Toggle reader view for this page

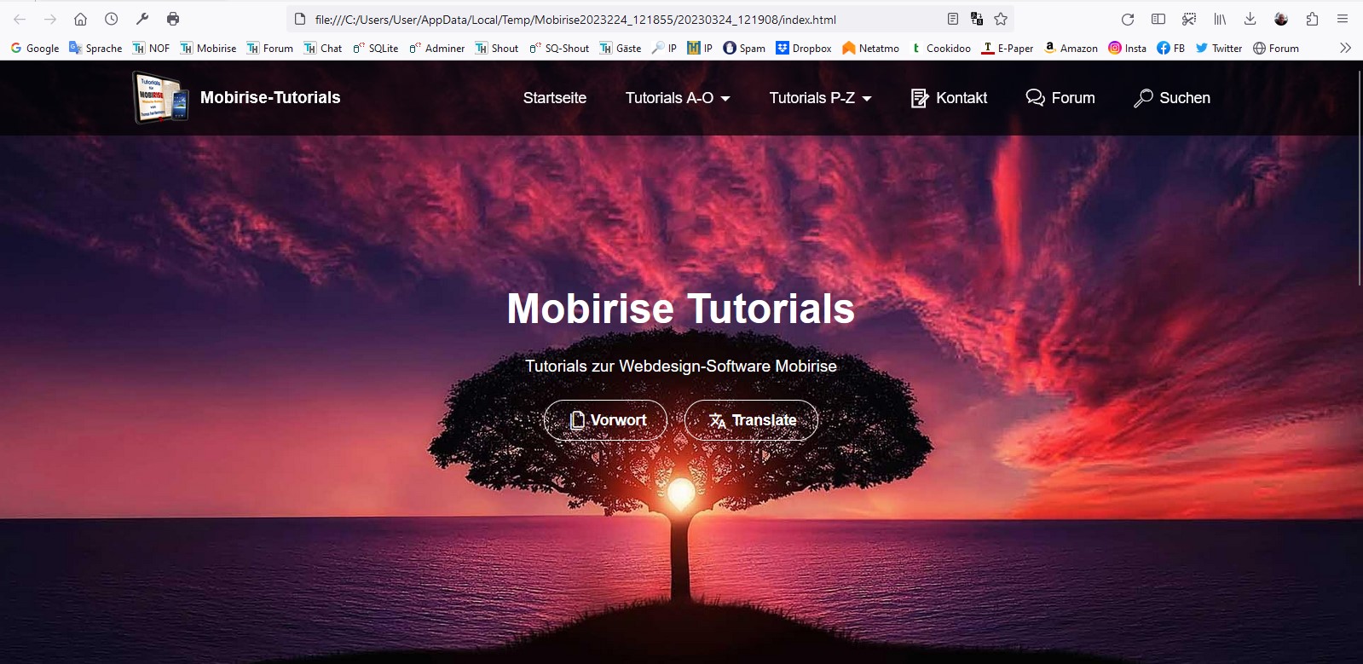(953, 19)
